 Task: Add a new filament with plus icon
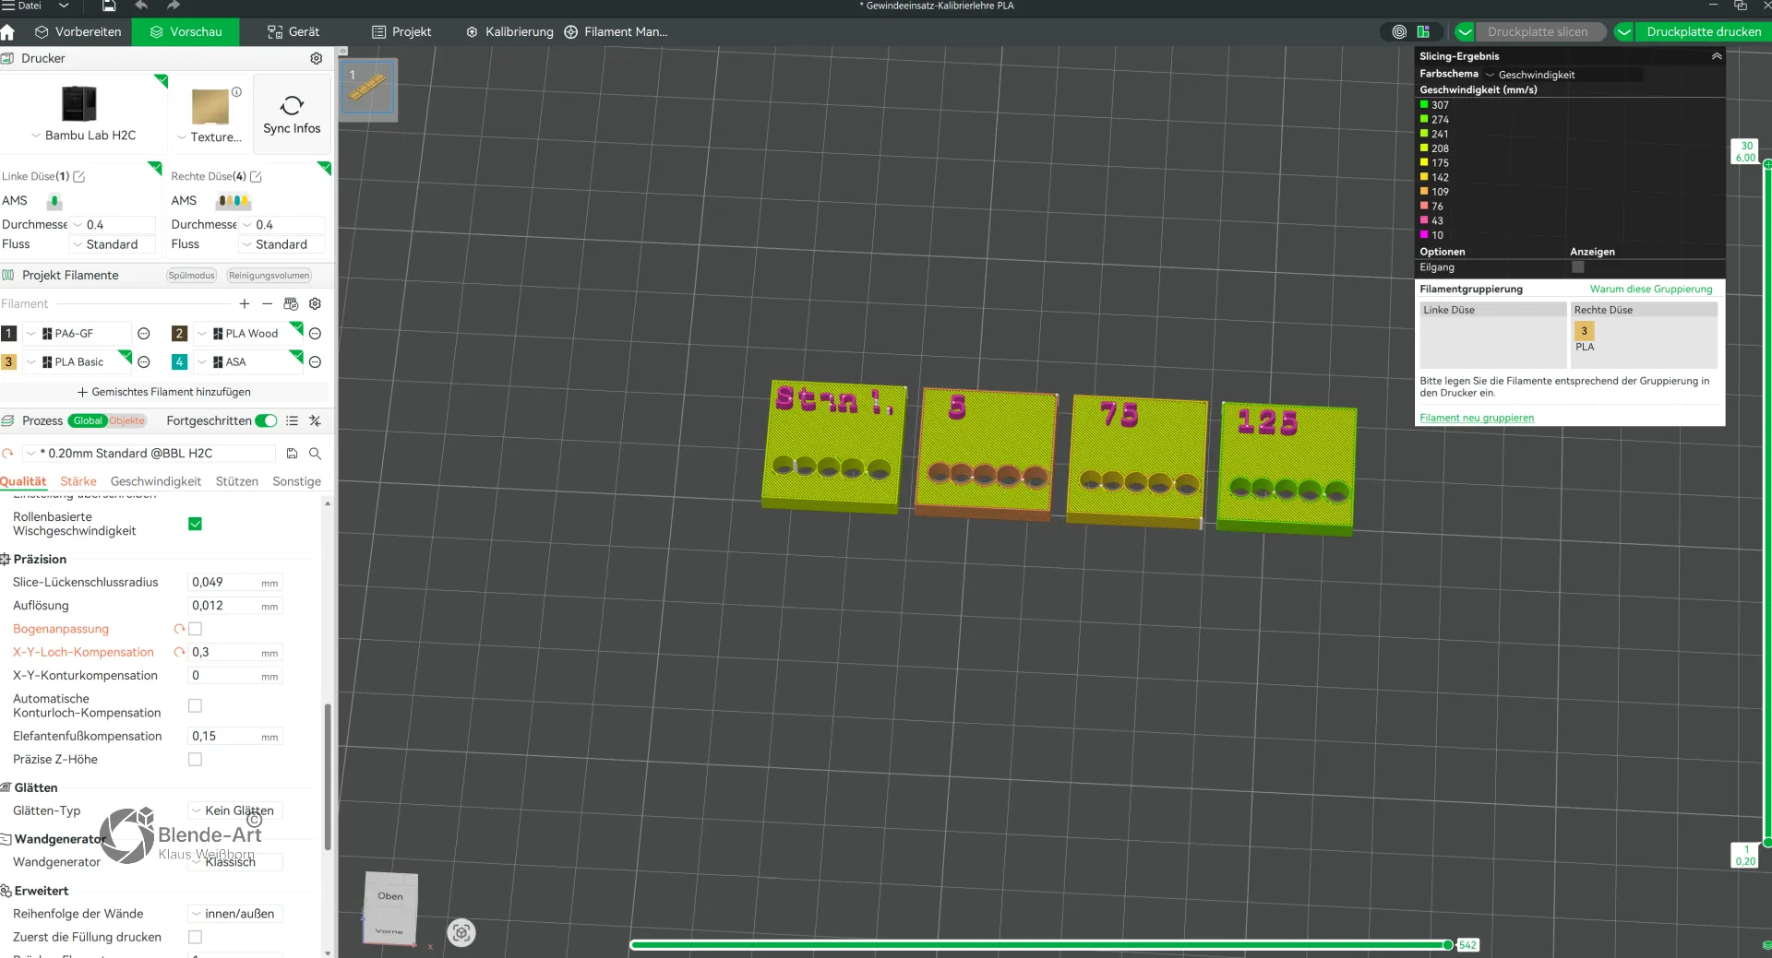(x=244, y=303)
